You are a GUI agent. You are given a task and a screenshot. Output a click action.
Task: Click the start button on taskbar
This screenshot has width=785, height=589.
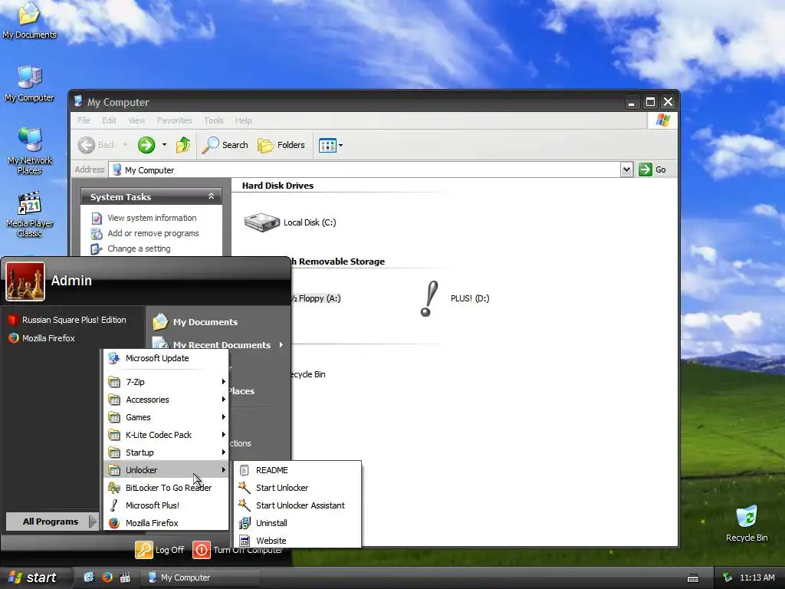[32, 577]
